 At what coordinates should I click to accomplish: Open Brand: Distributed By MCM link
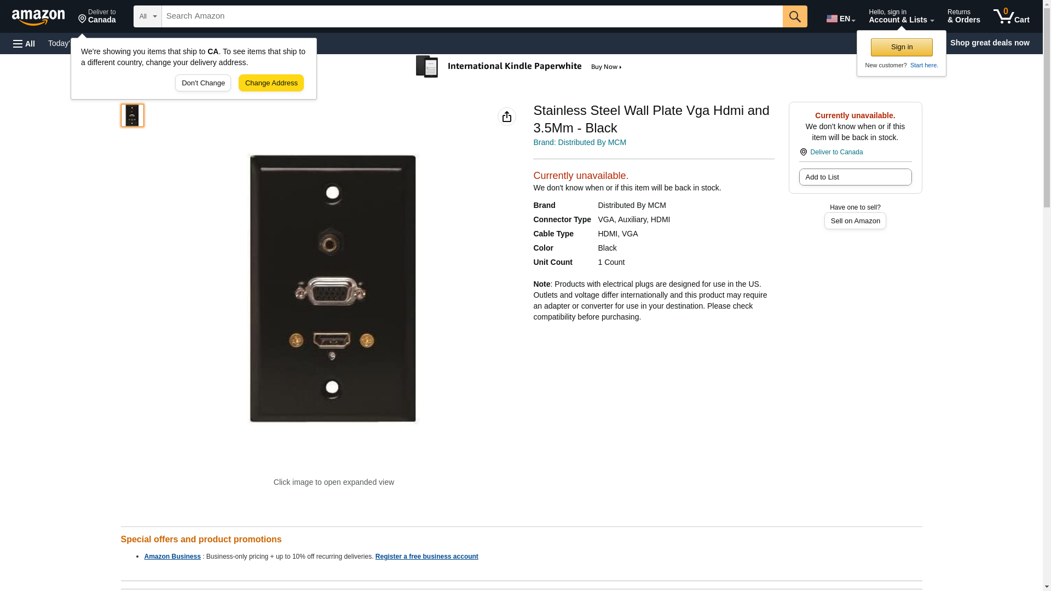pyautogui.click(x=579, y=142)
